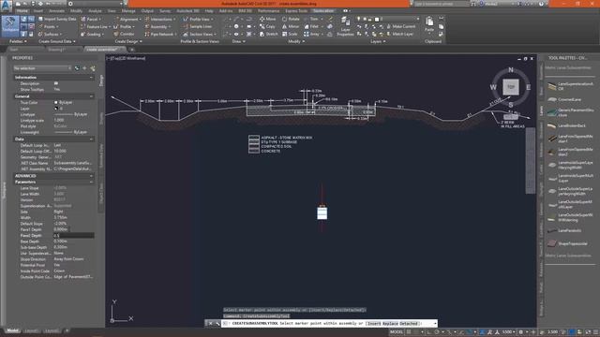Open the Alignment dropdown
Viewport: 600px width, 337px height.
127,19
